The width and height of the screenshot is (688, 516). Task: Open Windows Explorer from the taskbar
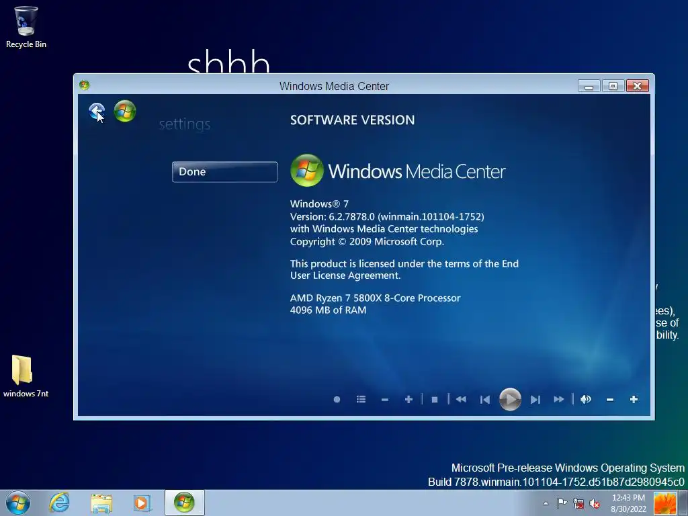coord(101,503)
